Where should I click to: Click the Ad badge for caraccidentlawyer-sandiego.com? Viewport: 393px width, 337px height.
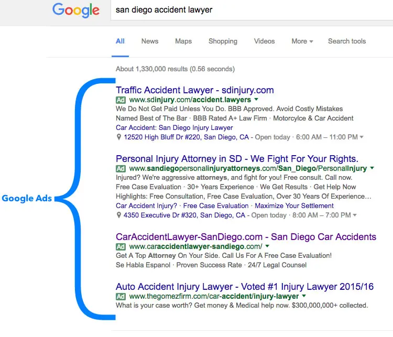(121, 246)
